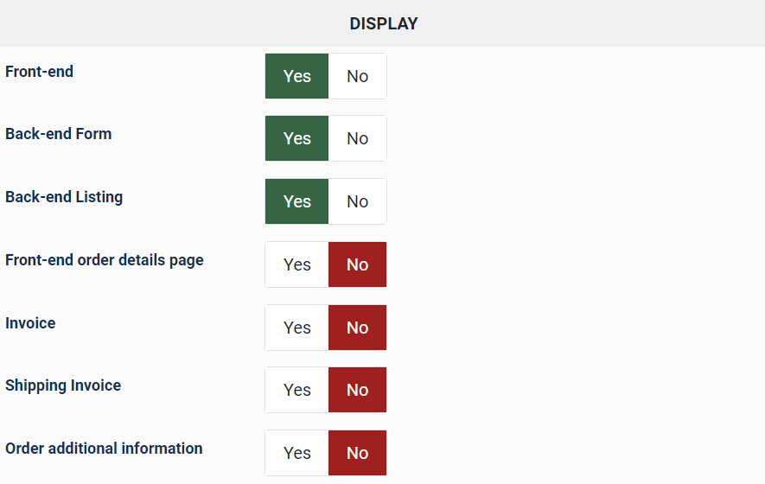765x484 pixels.
Task: Click the Shipping Invoice label
Action: pos(63,385)
